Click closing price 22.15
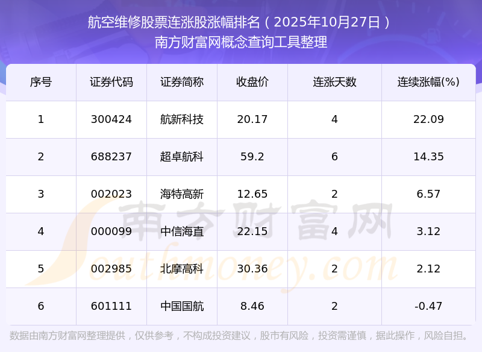 point(252,231)
